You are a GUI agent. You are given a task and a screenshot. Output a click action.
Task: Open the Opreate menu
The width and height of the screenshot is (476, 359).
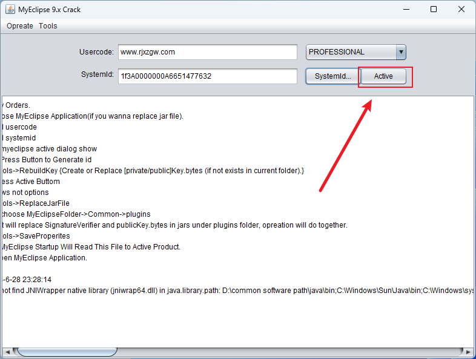pos(20,26)
